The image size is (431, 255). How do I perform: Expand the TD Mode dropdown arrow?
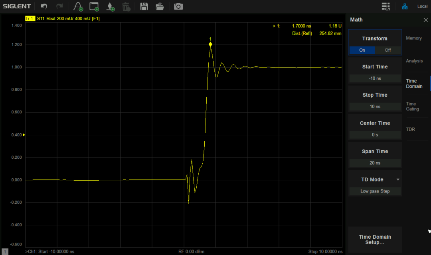(397, 180)
